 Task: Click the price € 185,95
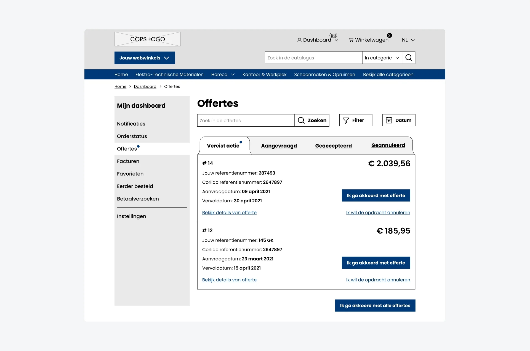click(393, 231)
